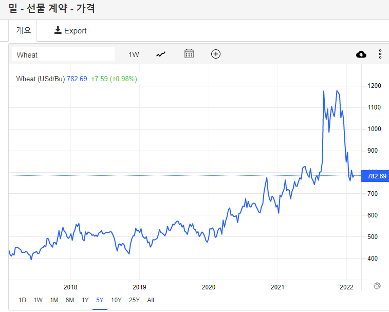Select the 1M time range

coord(54,300)
